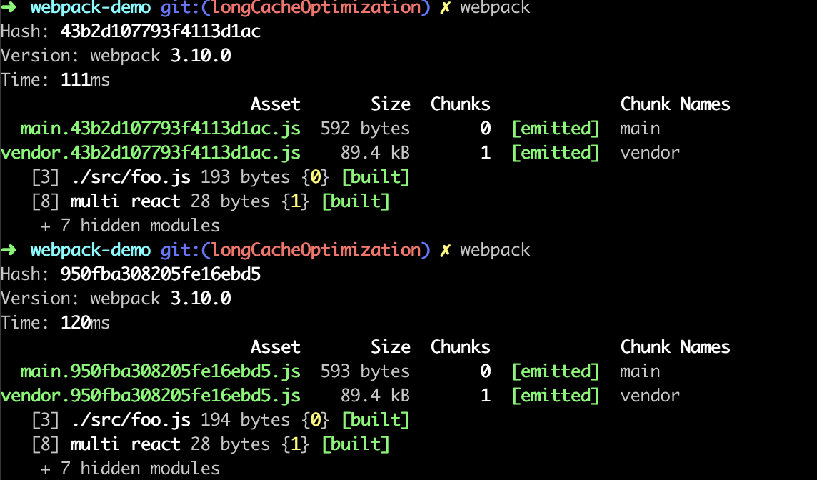Viewport: 817px width, 480px height.
Task: Click 'multi react' module in first build
Action: (125, 201)
